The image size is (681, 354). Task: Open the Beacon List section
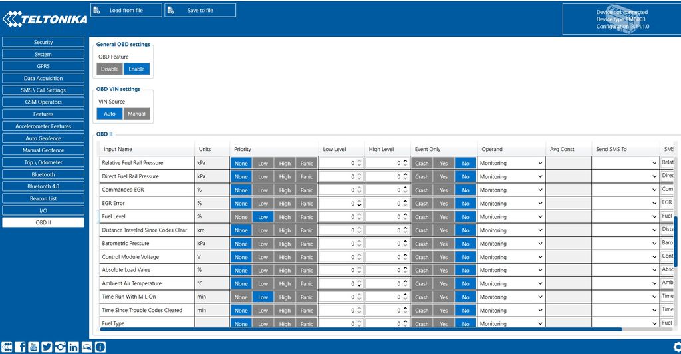click(x=43, y=198)
